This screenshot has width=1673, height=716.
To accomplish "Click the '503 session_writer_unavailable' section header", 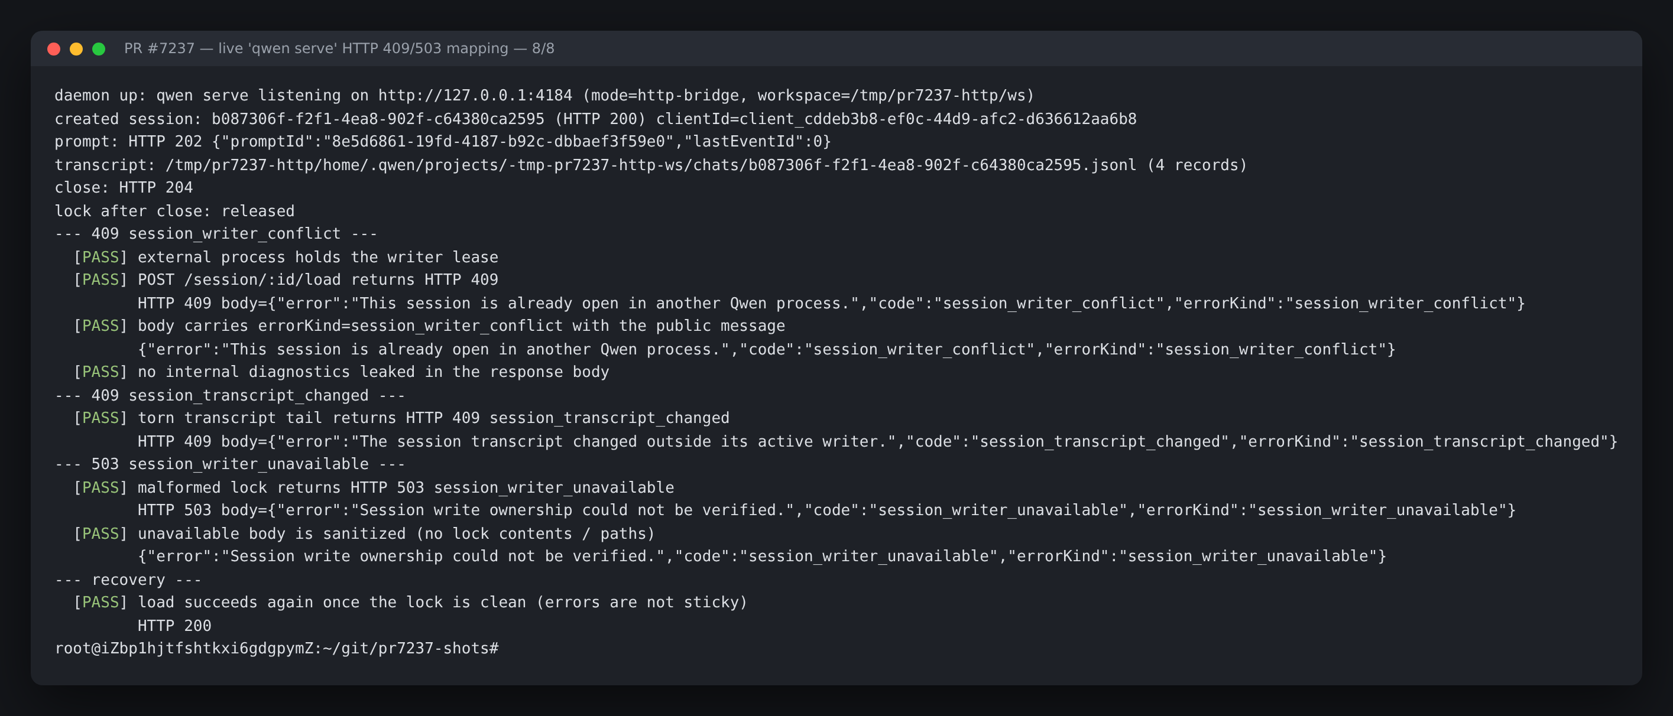I will point(229,464).
